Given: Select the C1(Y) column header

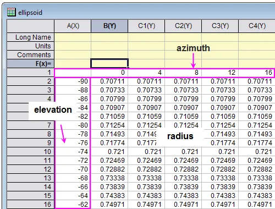Looking at the screenshot, I should tap(146, 26).
